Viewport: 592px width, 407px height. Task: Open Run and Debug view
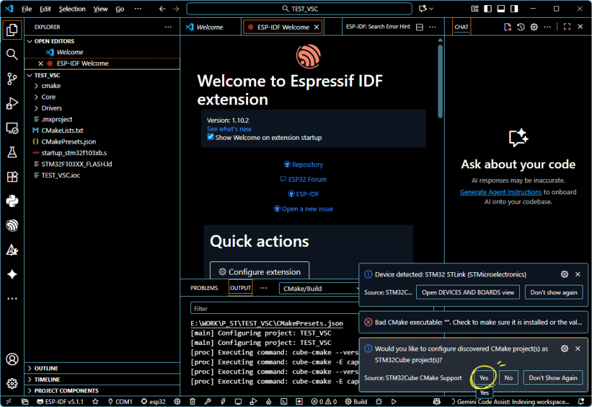click(12, 103)
